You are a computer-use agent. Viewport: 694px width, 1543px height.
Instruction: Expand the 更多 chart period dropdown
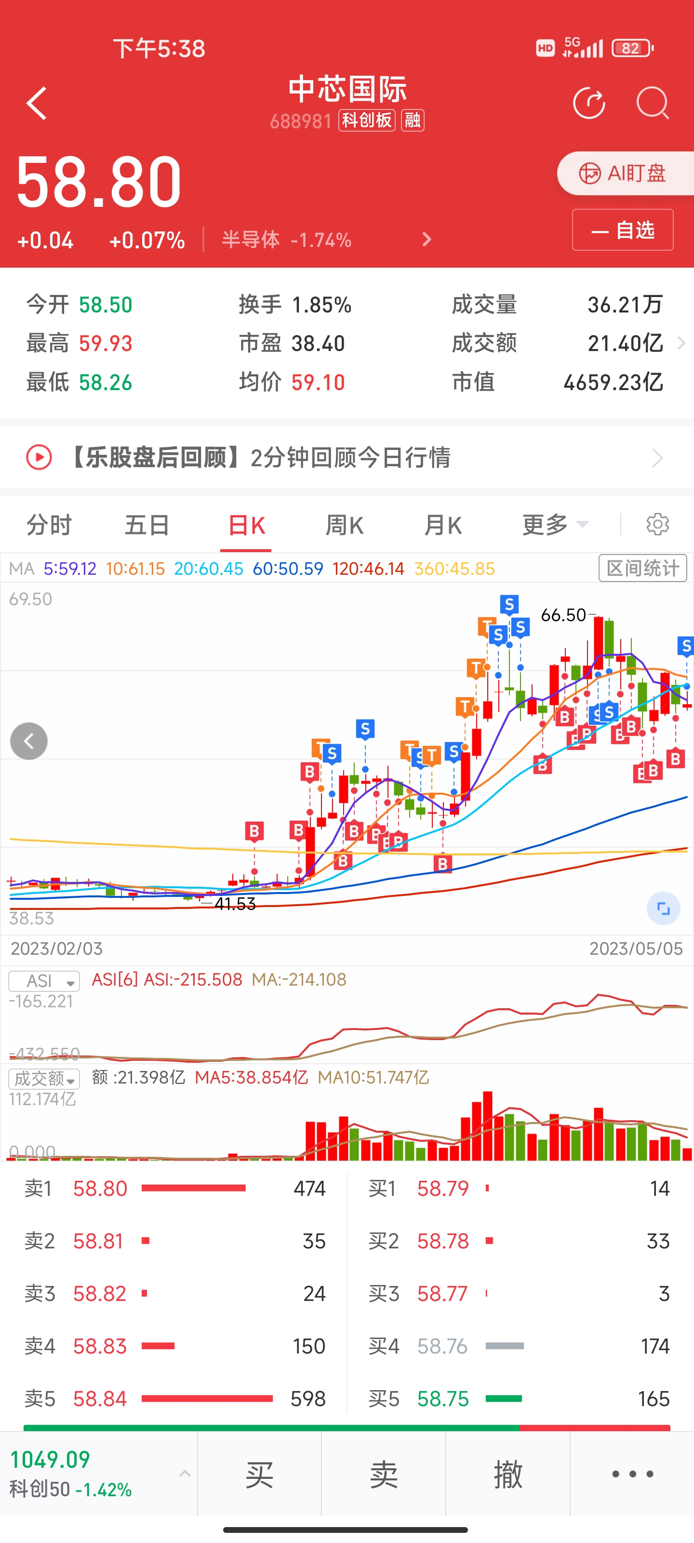tap(555, 525)
